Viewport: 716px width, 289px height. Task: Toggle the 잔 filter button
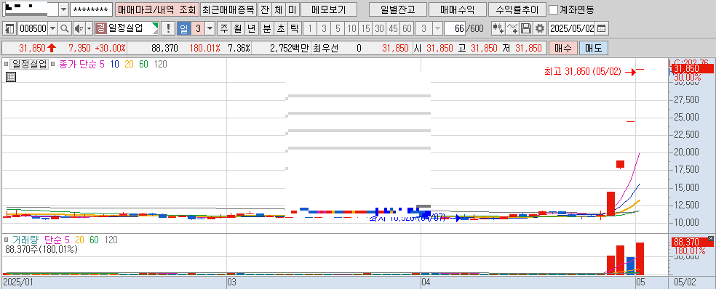coord(264,9)
